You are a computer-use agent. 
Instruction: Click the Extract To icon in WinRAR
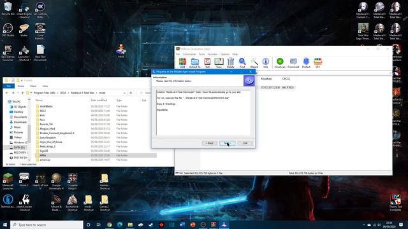pyautogui.click(x=194, y=63)
